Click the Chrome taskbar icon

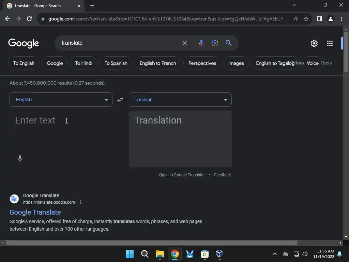click(x=175, y=254)
